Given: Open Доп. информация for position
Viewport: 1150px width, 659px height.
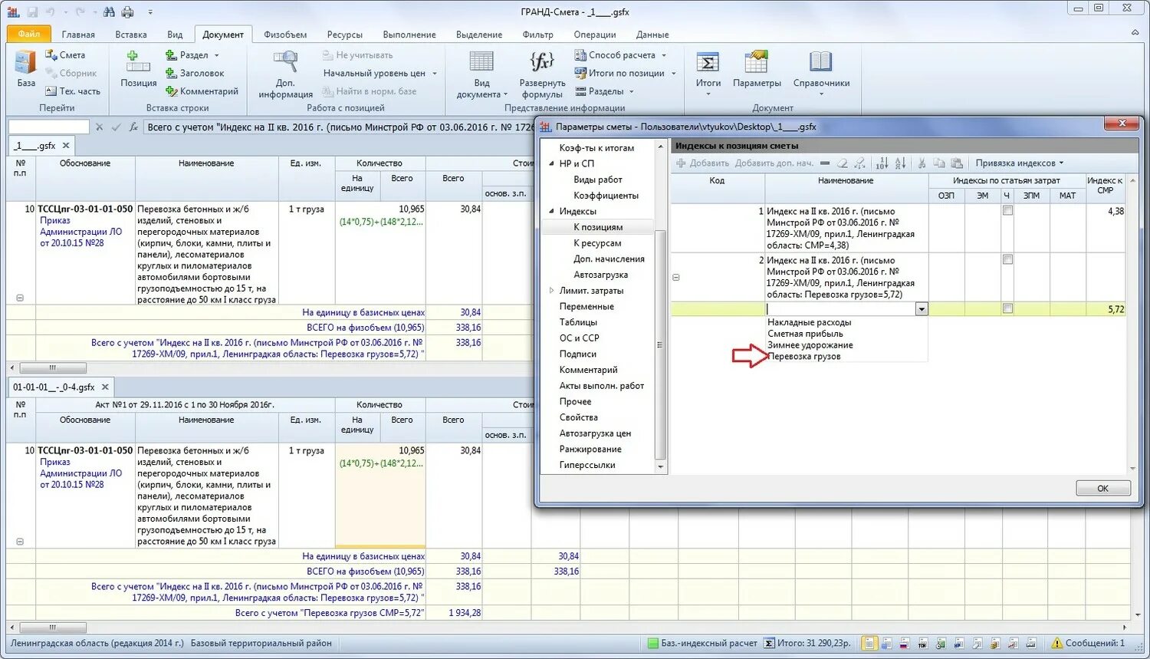Looking at the screenshot, I should pyautogui.click(x=285, y=74).
